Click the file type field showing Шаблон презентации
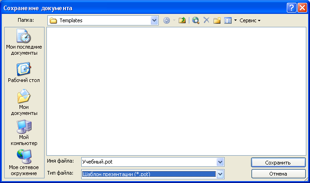This screenshot has width=310, height=183. 149,174
